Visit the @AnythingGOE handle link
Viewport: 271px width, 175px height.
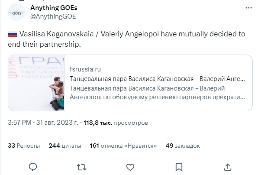(53, 16)
